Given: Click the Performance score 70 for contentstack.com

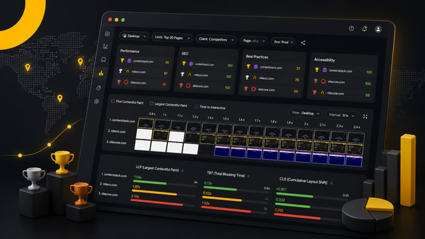Looking at the screenshot, I should (167, 62).
